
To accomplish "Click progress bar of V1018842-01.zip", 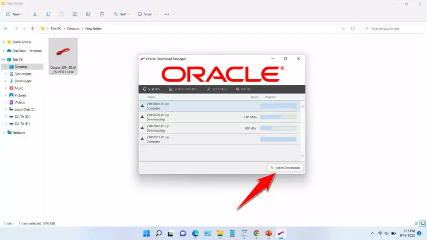I will (x=278, y=128).
